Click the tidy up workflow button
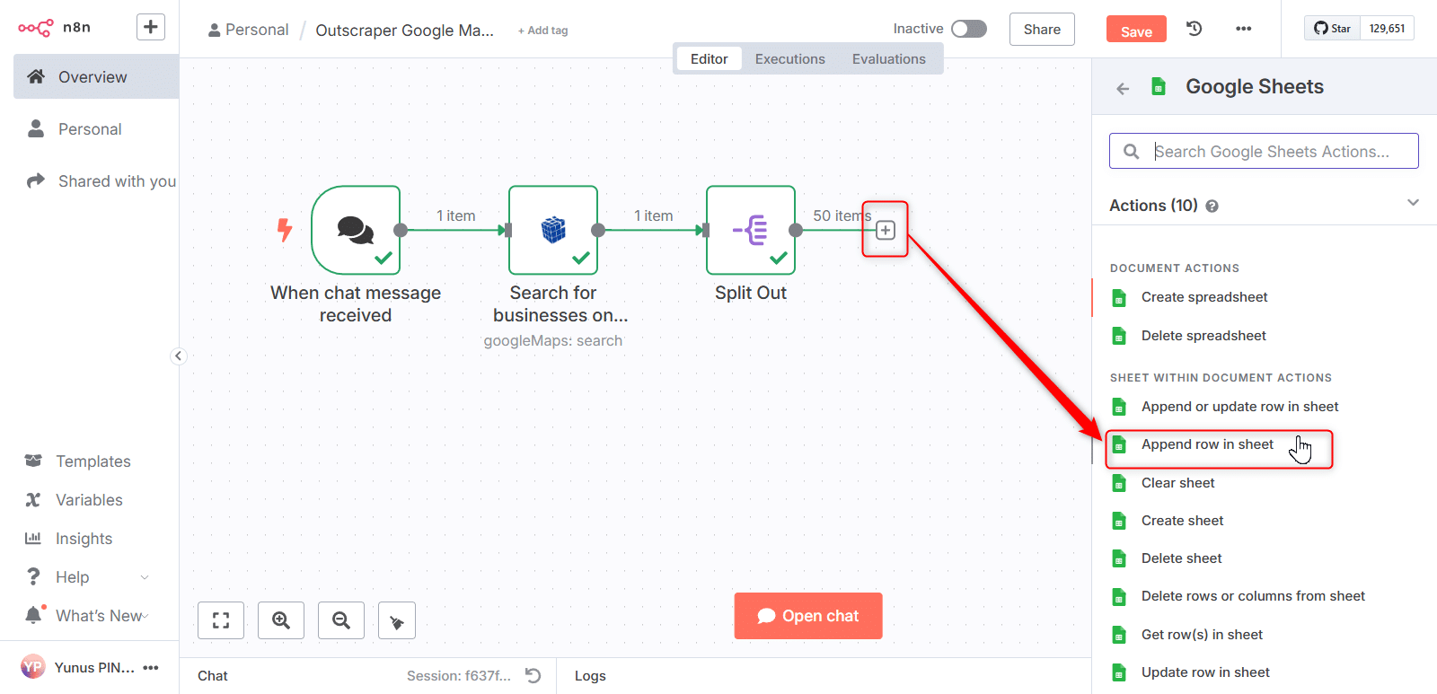Screen dimensions: 1437x694 [x=397, y=620]
